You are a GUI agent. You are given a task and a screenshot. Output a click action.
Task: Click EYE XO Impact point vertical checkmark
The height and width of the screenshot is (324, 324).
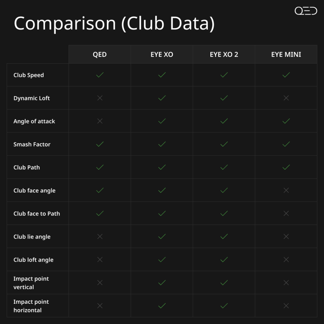pos(162,283)
